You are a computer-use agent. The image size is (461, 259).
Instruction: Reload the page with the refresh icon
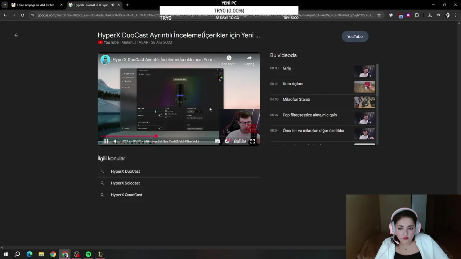22,15
